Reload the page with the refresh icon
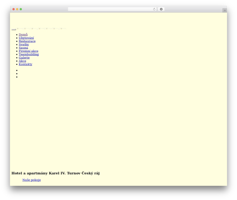The image size is (237, 200). click(154, 9)
